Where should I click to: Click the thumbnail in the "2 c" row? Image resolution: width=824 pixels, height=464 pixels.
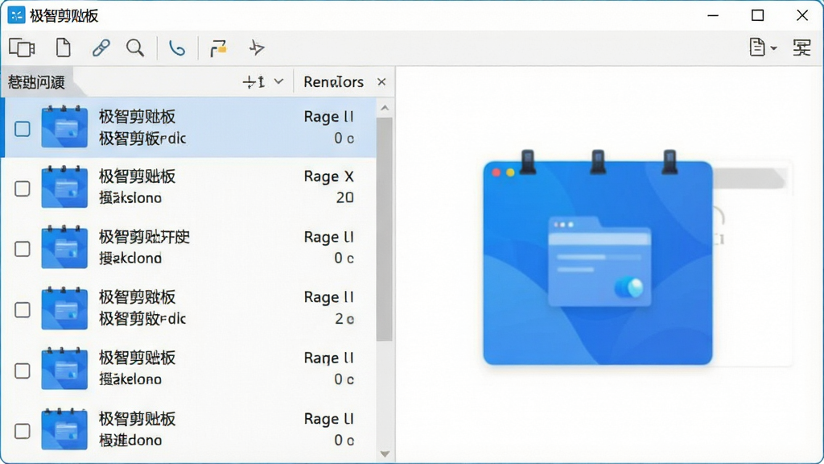(64, 308)
